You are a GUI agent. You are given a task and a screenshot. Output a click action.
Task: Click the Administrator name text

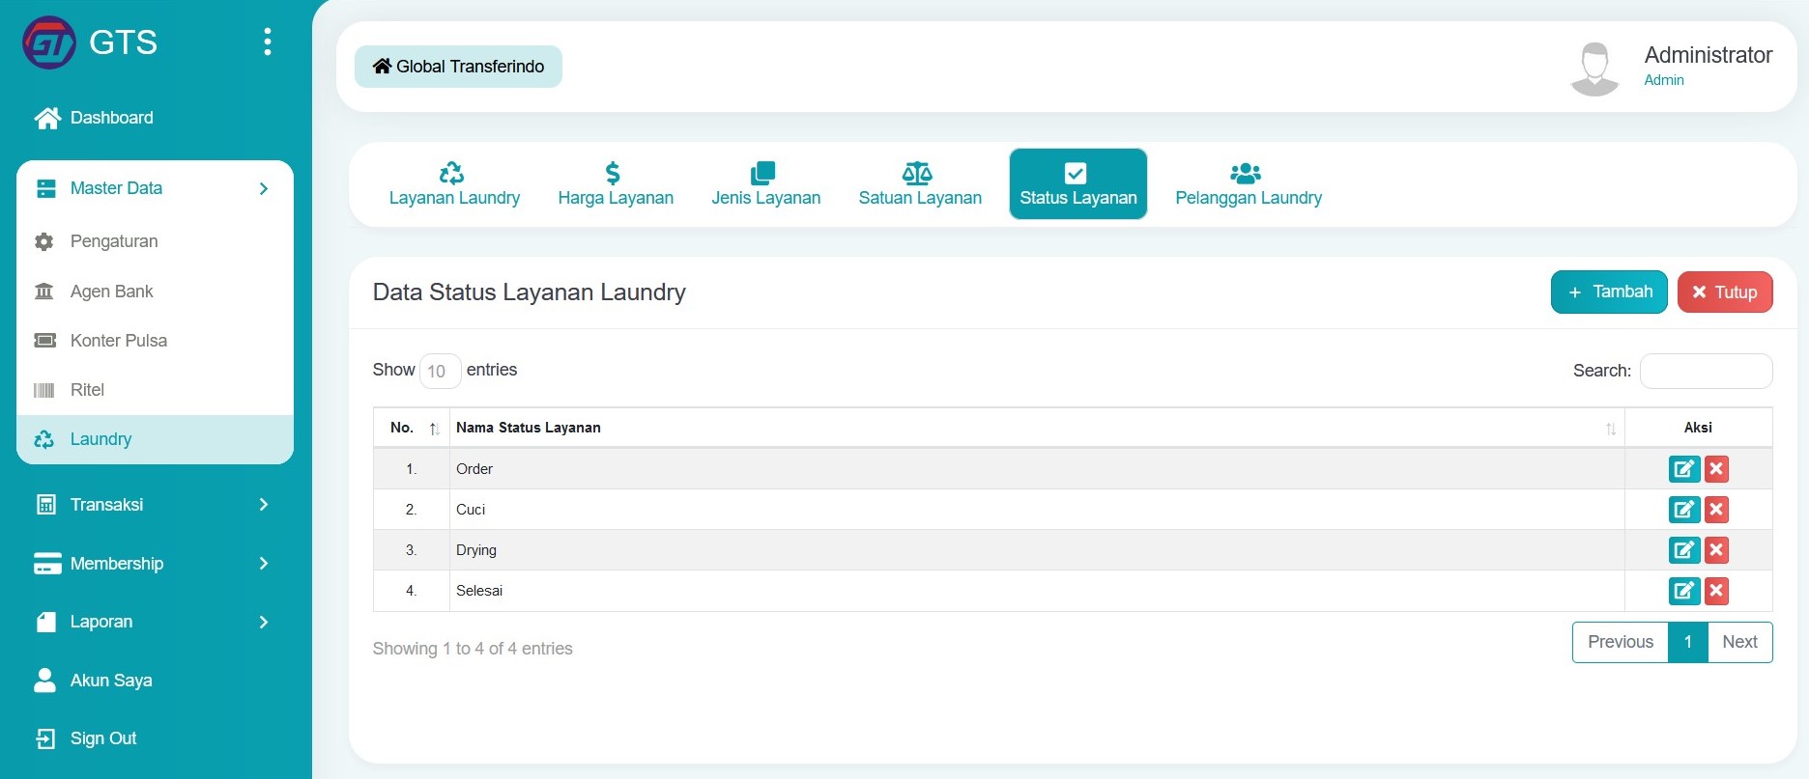(1708, 55)
